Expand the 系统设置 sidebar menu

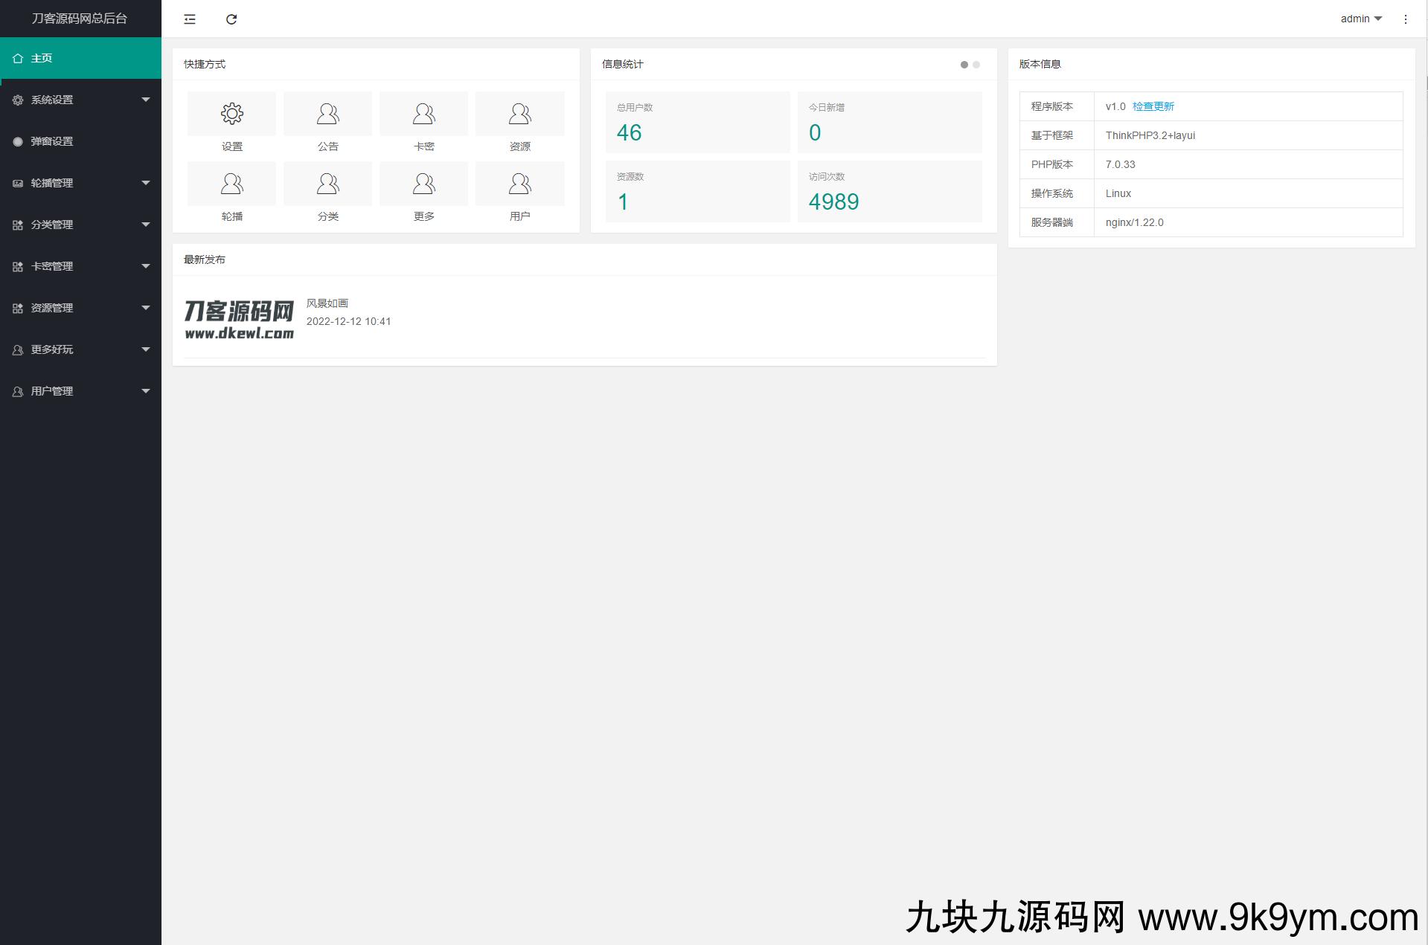click(80, 100)
